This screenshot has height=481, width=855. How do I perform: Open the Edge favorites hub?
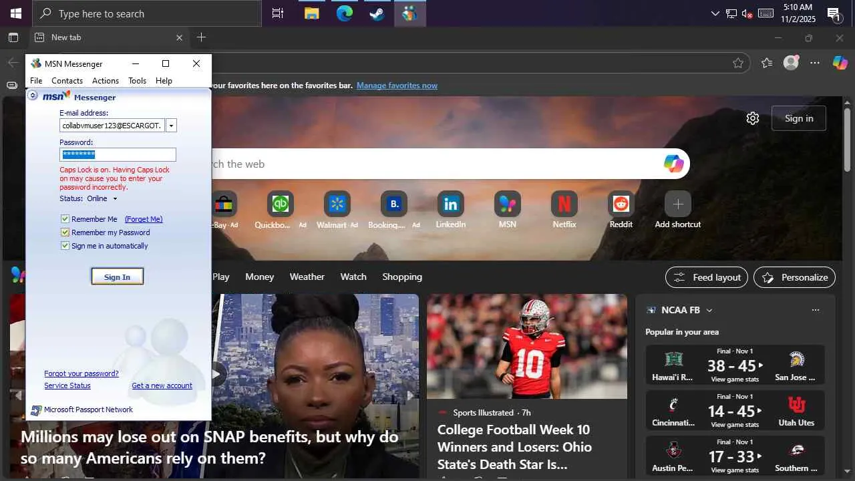tap(767, 63)
